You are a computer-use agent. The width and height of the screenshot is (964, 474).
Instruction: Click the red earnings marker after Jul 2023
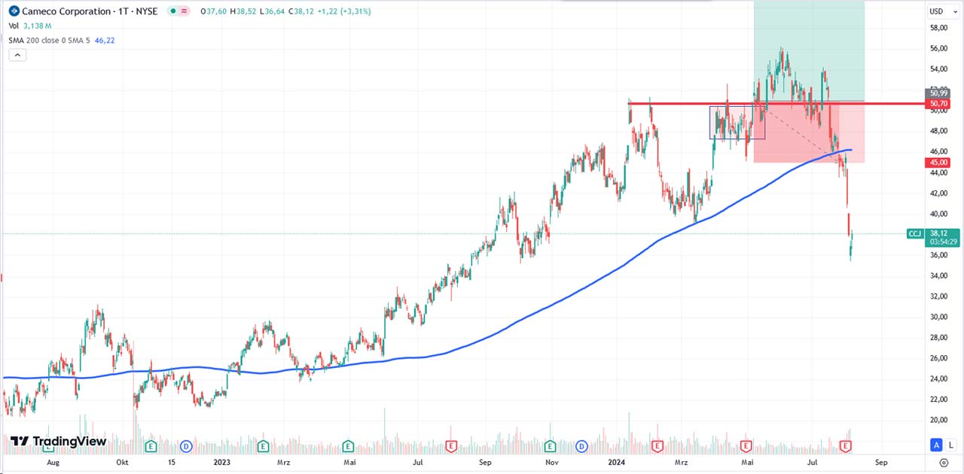(452, 446)
